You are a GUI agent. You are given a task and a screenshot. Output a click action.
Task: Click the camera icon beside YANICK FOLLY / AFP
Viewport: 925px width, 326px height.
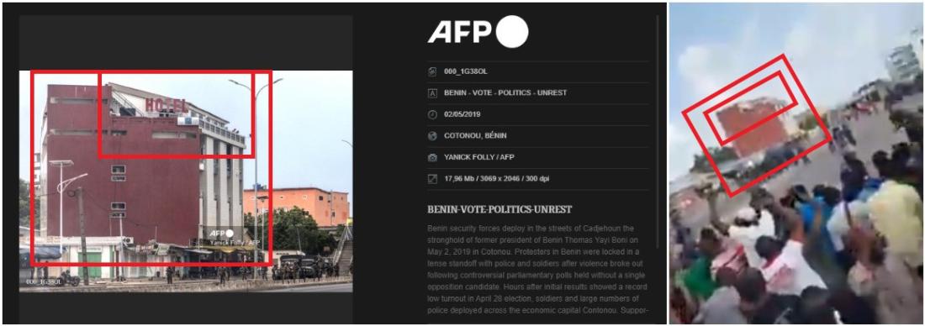pos(432,158)
